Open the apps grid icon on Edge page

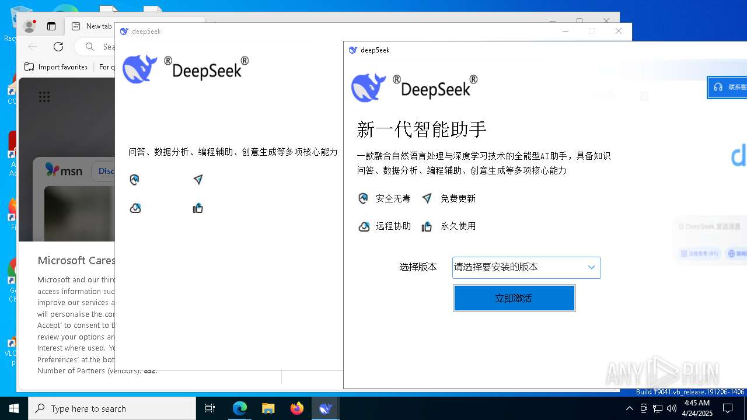(x=44, y=97)
